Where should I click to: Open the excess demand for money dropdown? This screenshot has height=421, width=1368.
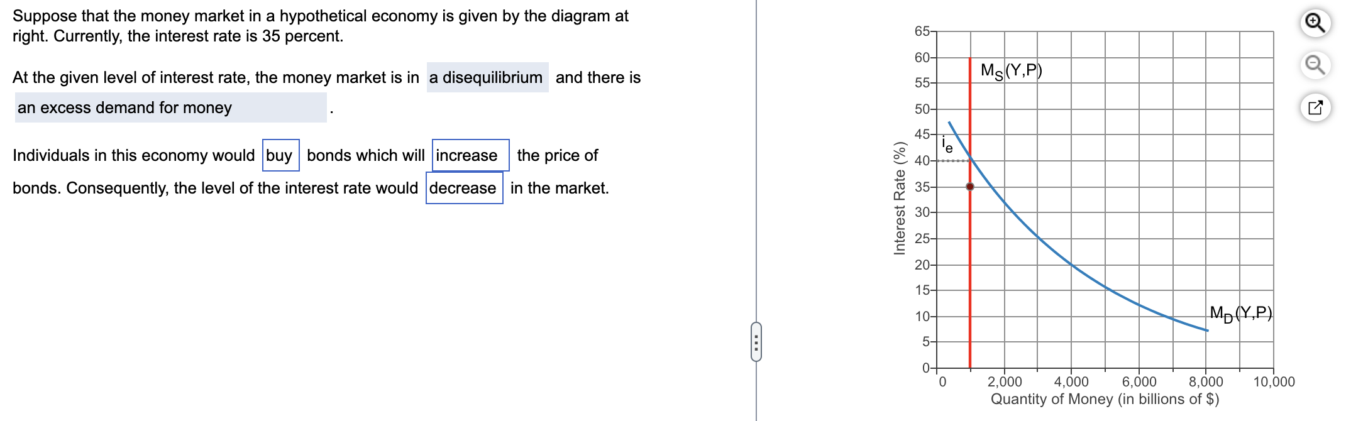click(170, 107)
